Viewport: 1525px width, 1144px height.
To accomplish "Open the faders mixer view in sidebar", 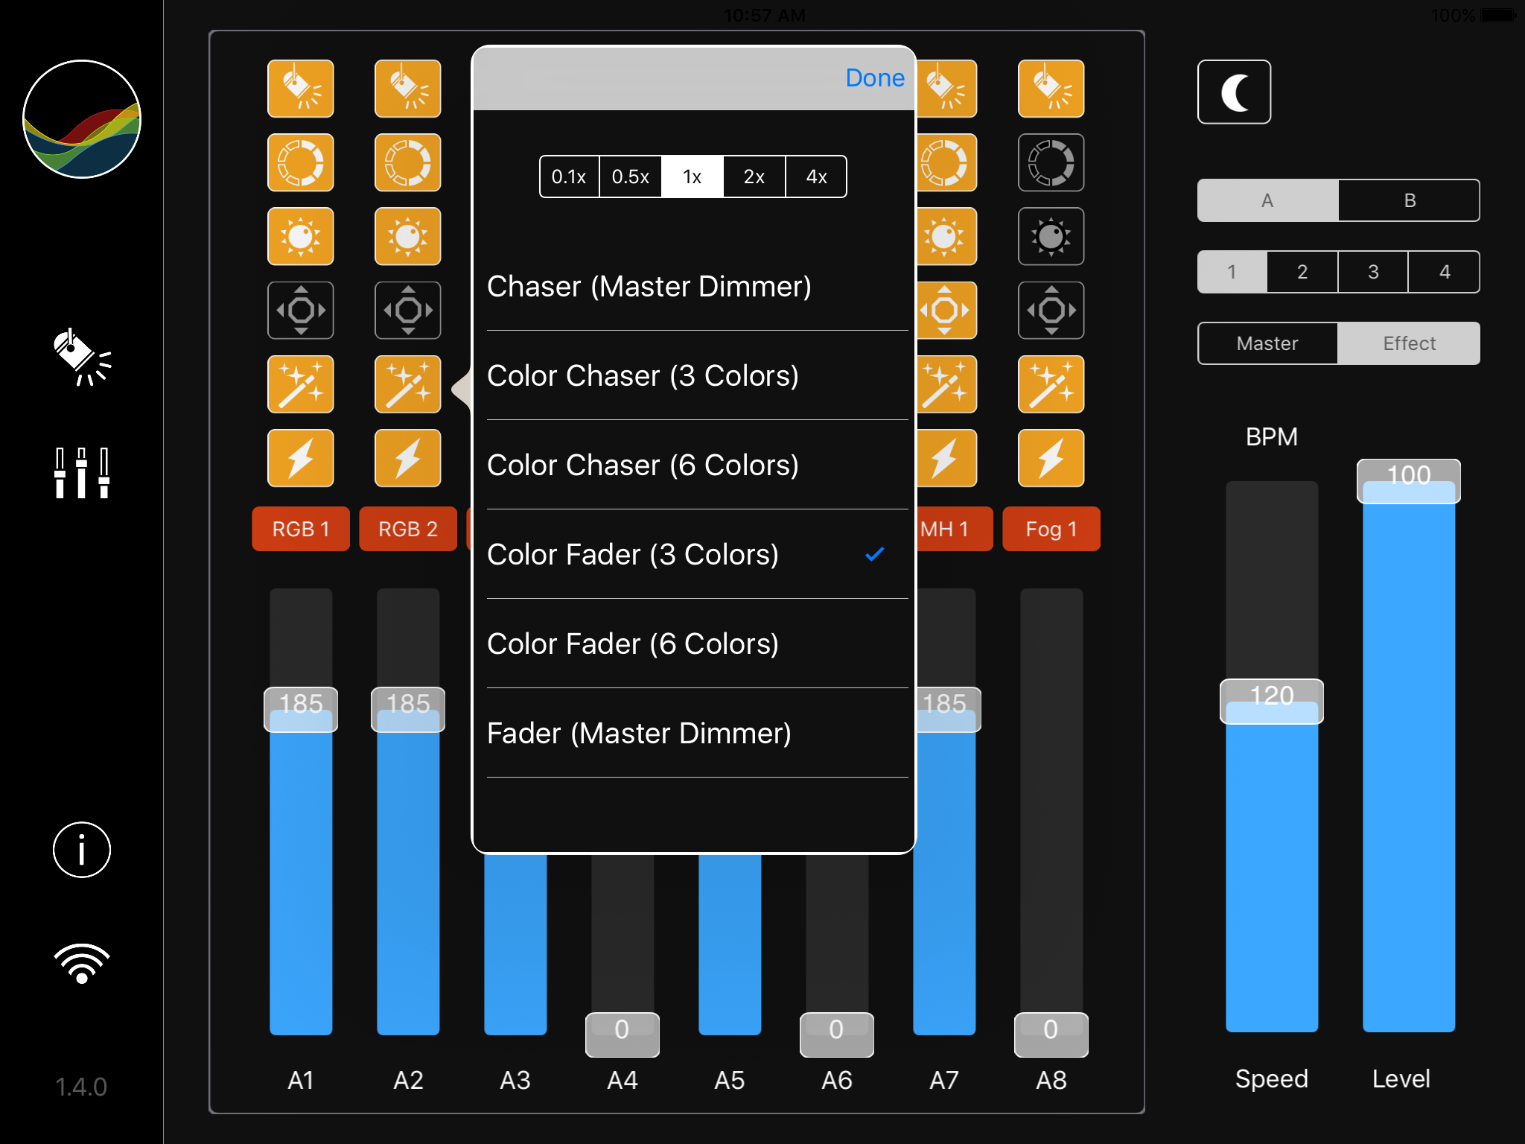I will click(82, 472).
